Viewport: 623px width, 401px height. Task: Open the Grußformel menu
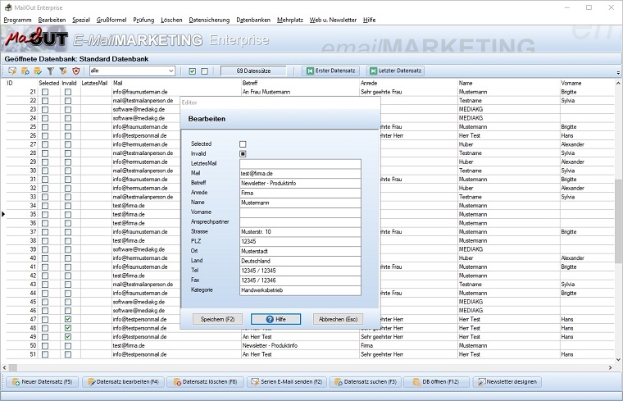pos(111,20)
